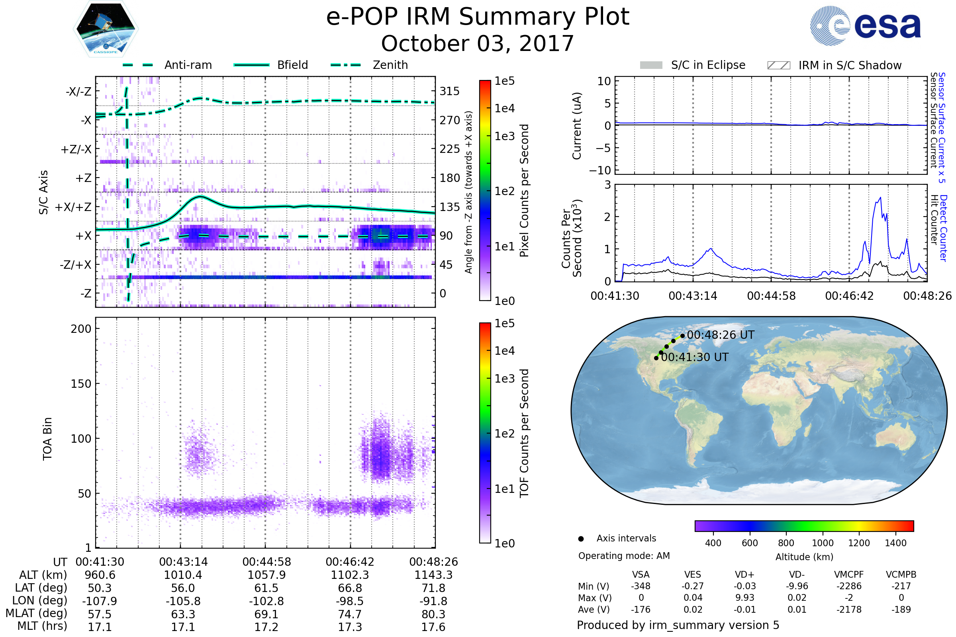
Task: Click the Anti-ram dashed legend line
Action: coord(138,65)
